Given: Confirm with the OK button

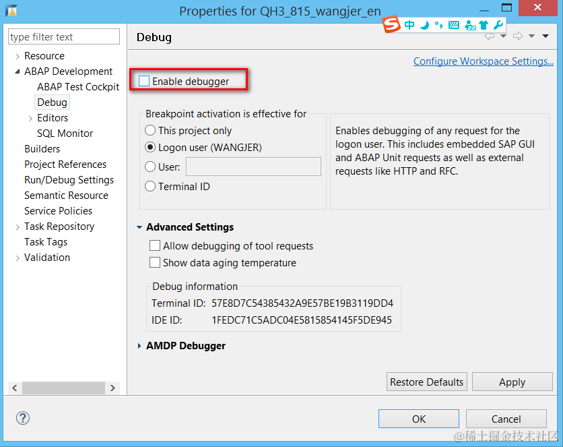Looking at the screenshot, I should [419, 419].
